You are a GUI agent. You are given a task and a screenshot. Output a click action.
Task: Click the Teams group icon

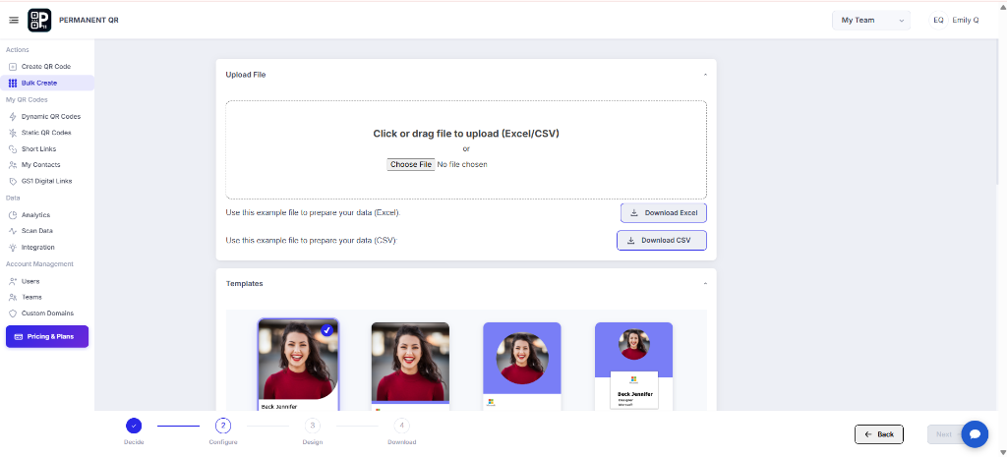pyautogui.click(x=13, y=297)
